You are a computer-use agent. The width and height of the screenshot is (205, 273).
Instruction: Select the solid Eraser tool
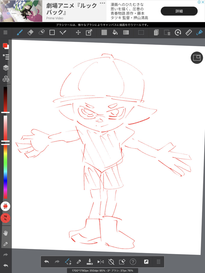tap(30, 32)
